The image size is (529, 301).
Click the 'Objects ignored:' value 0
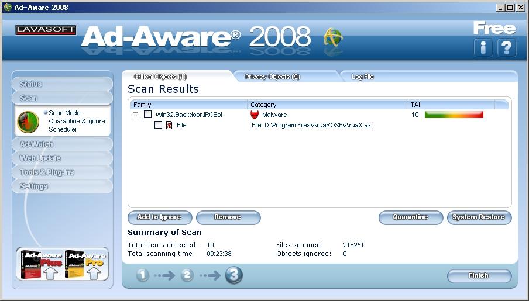coord(345,254)
